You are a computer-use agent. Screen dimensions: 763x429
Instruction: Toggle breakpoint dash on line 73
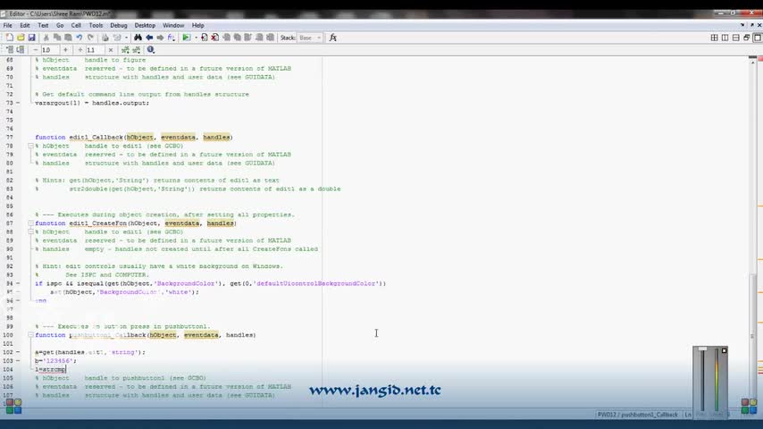coord(18,103)
